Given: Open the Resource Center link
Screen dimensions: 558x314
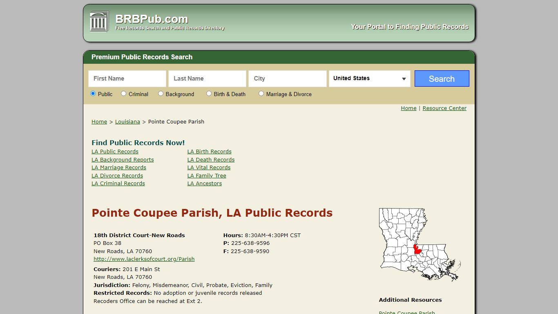Looking at the screenshot, I should click(444, 108).
